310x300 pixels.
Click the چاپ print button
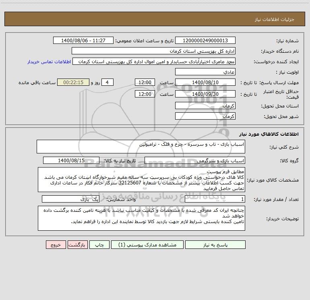(99, 244)
